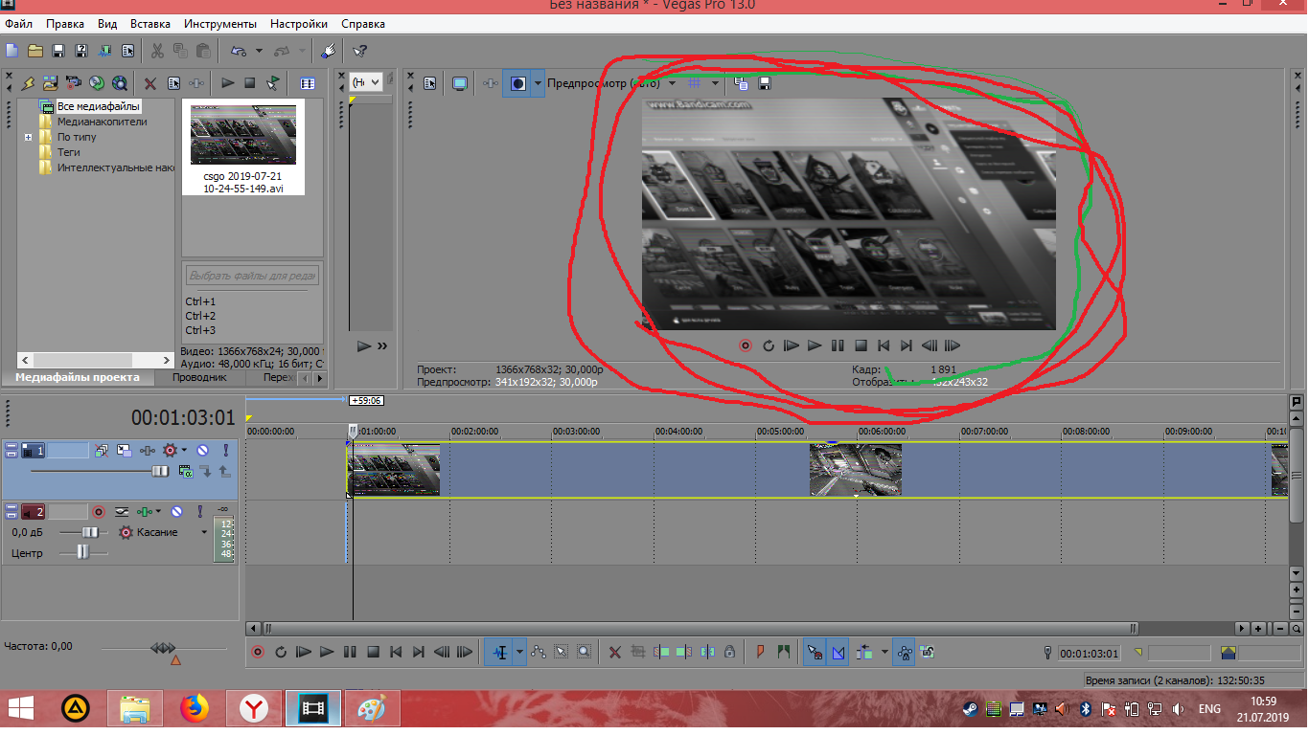
Task: Switch to Медиафайлы проекта tab
Action: pyautogui.click(x=78, y=377)
